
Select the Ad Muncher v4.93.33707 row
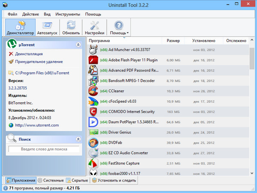click(168, 50)
